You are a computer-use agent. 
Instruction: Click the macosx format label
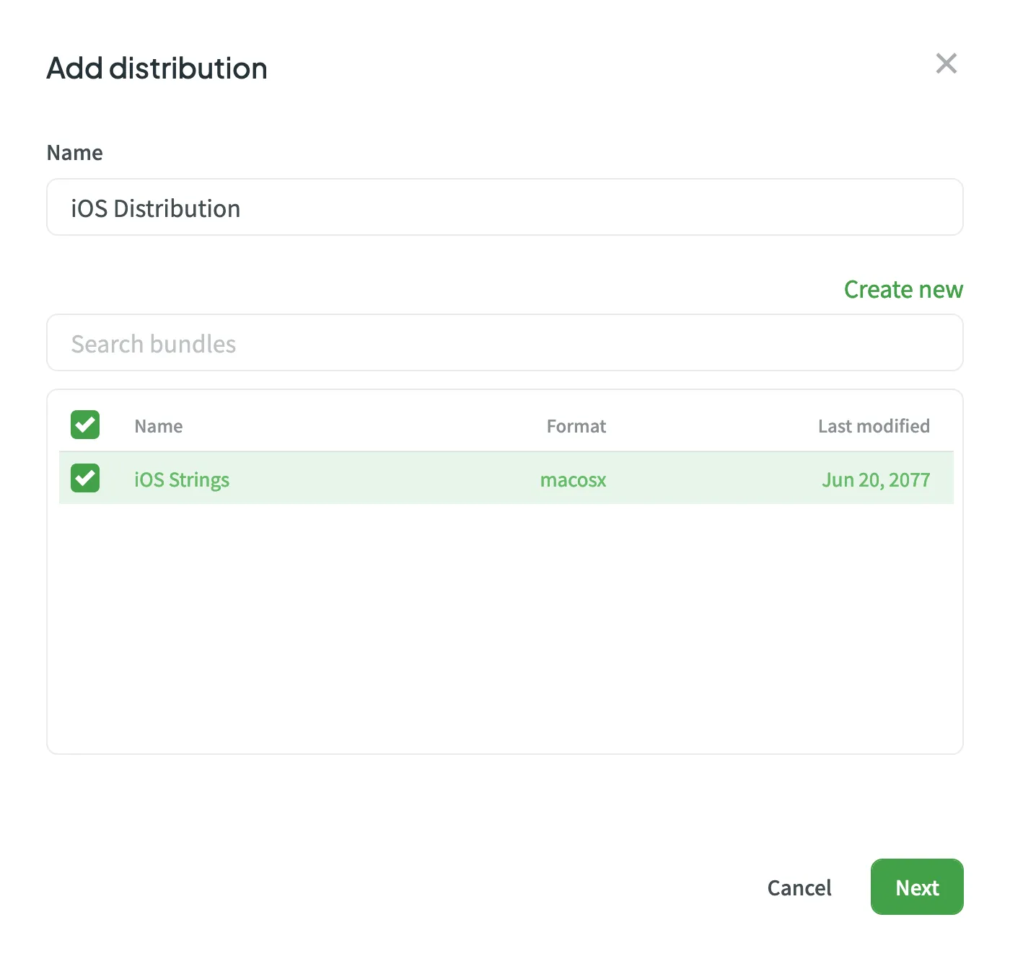(x=573, y=479)
